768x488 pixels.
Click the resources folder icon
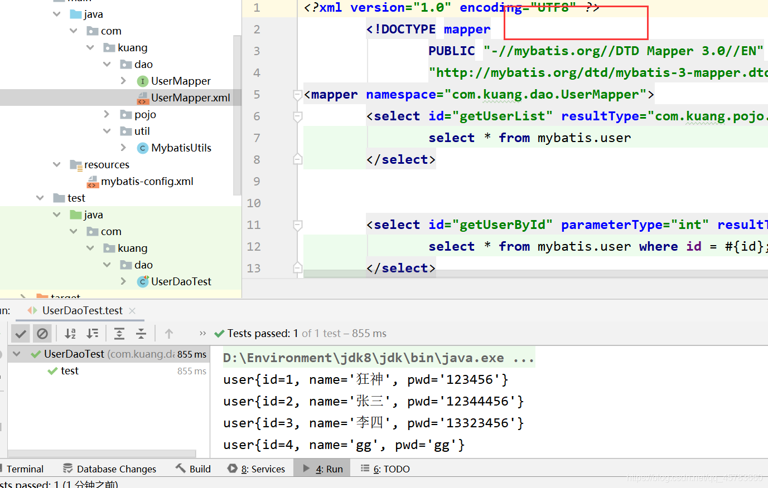point(76,165)
